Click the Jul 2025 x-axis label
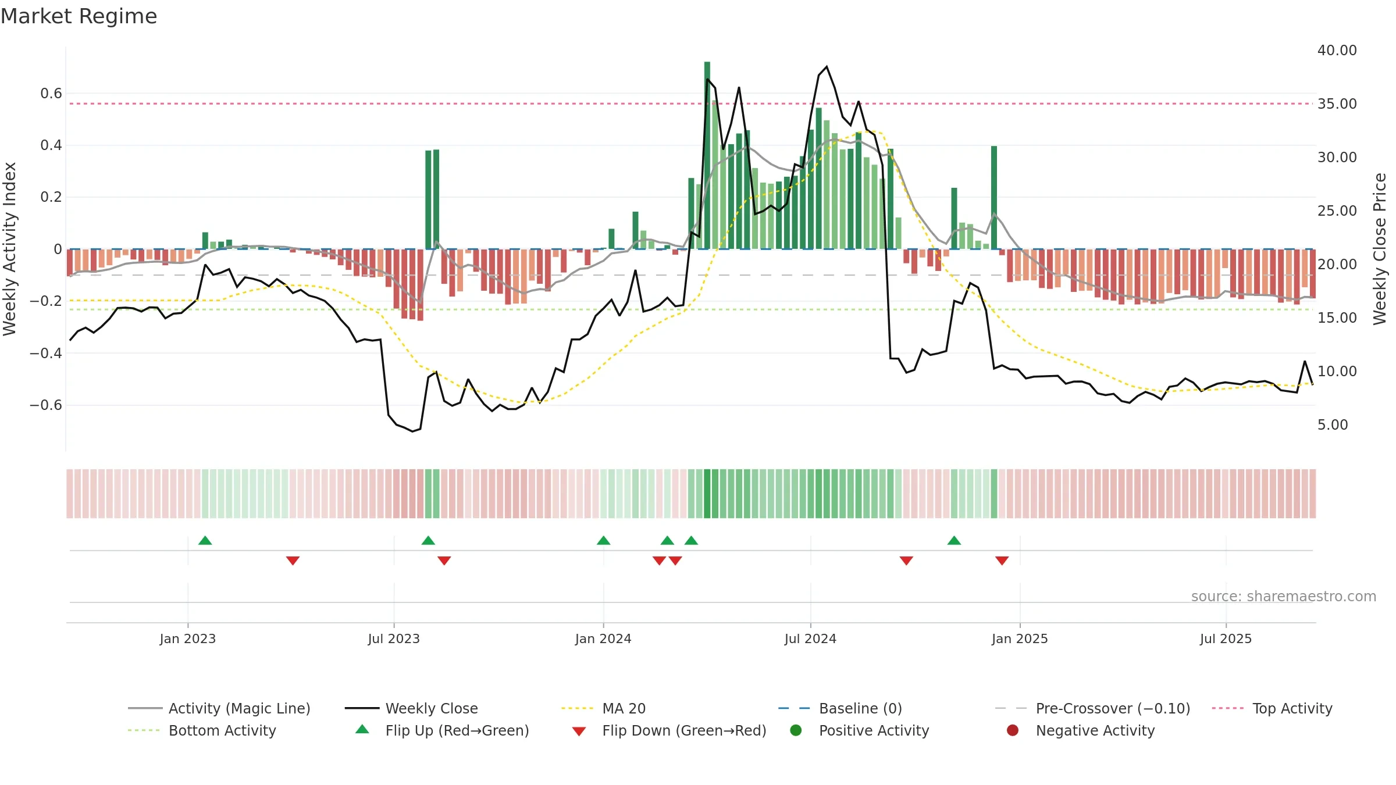Image resolution: width=1396 pixels, height=785 pixels. (x=1226, y=638)
